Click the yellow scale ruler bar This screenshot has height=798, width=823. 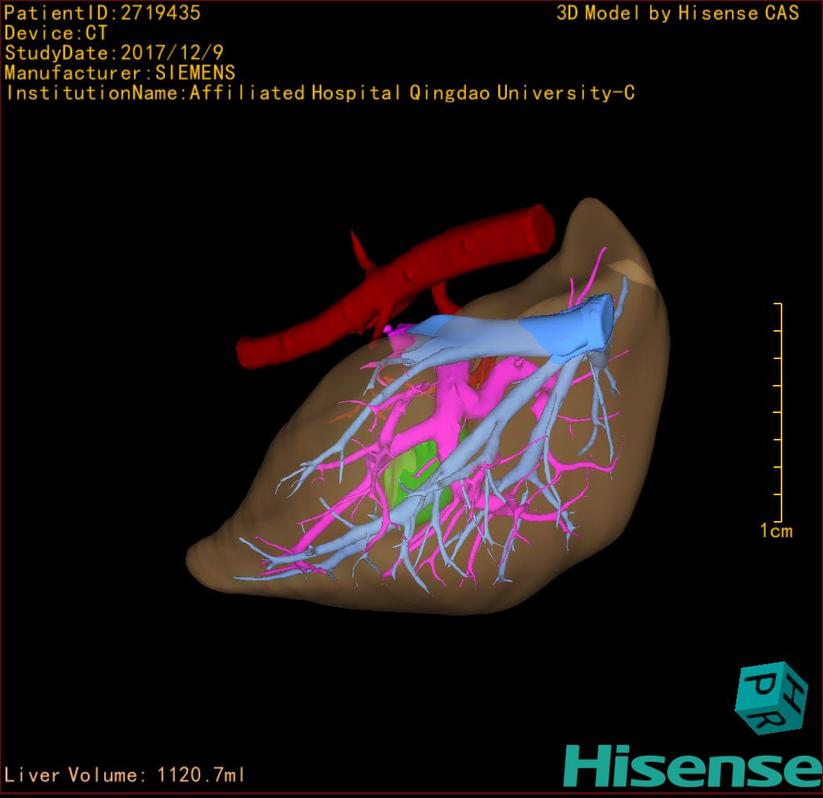point(780,412)
